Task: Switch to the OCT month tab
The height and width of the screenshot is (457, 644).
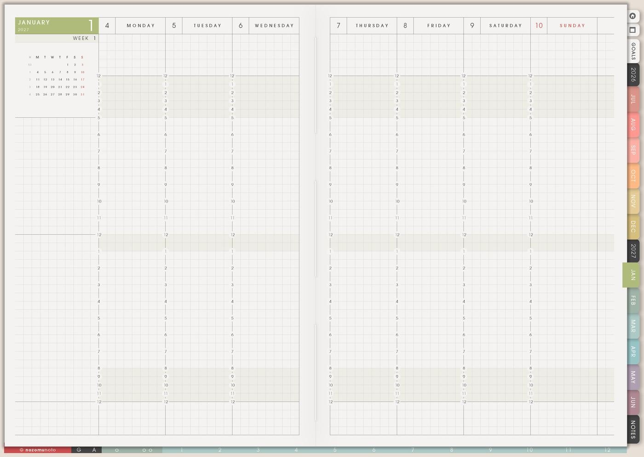Action: click(x=633, y=175)
